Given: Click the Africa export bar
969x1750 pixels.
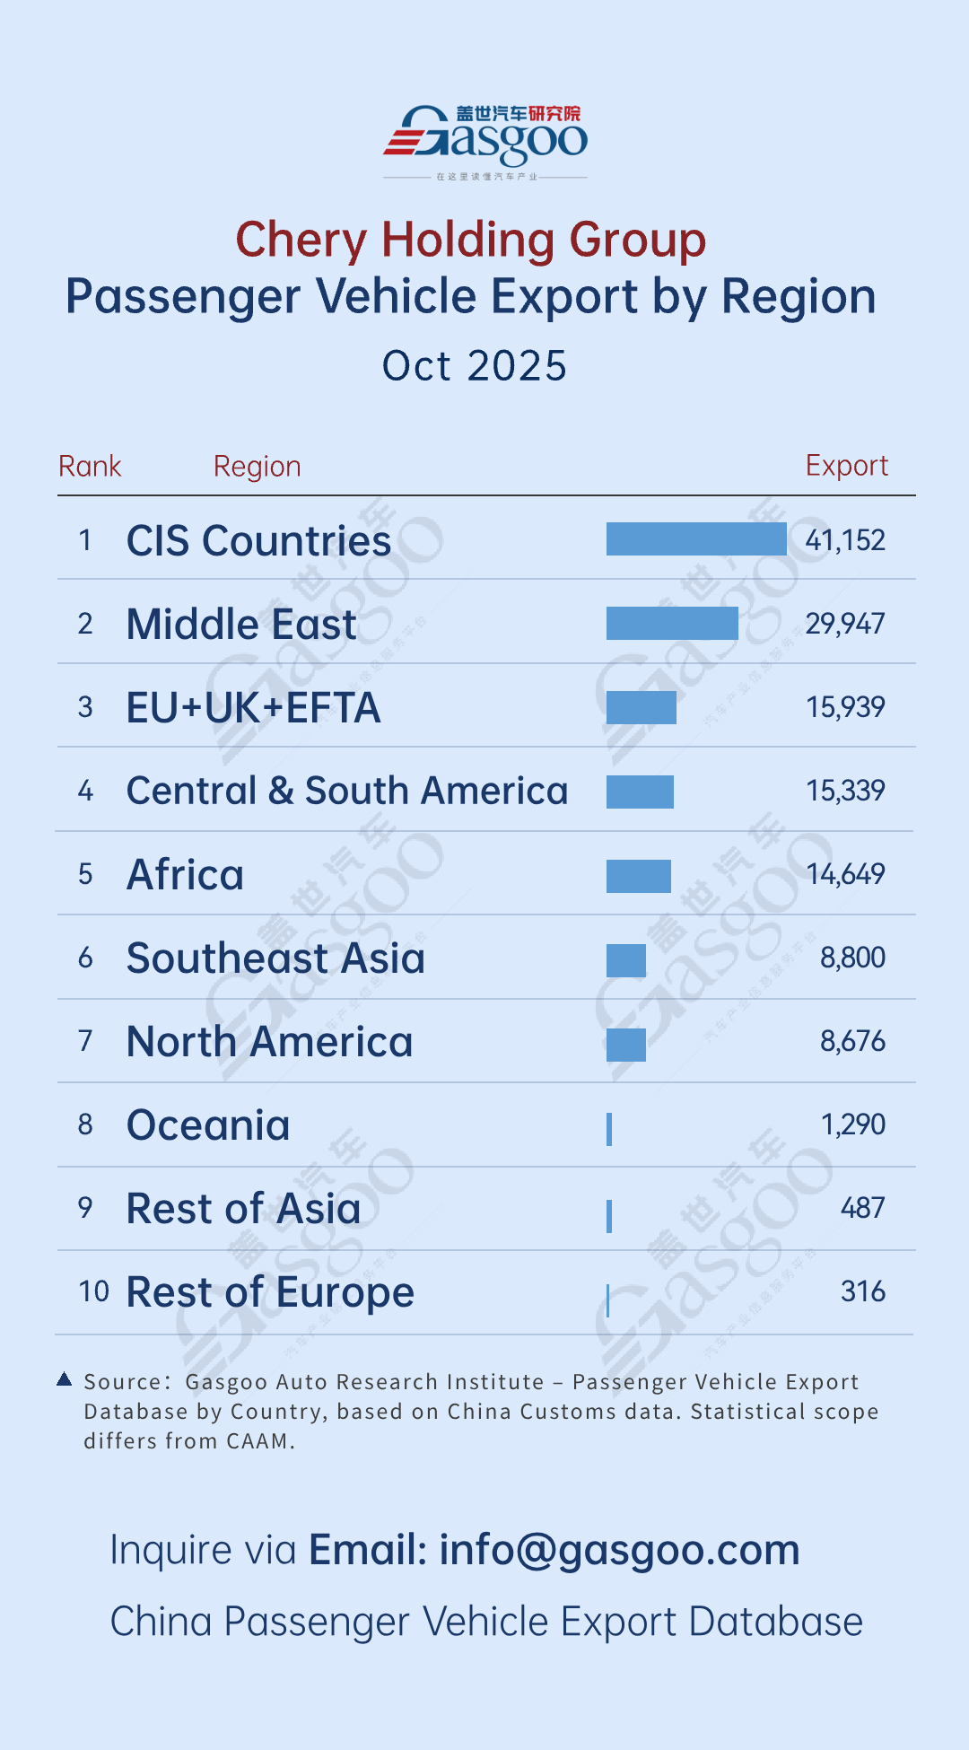Looking at the screenshot, I should (639, 876).
